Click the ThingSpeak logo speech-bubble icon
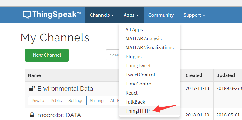This screenshot has height=120, width=242. point(27,15)
